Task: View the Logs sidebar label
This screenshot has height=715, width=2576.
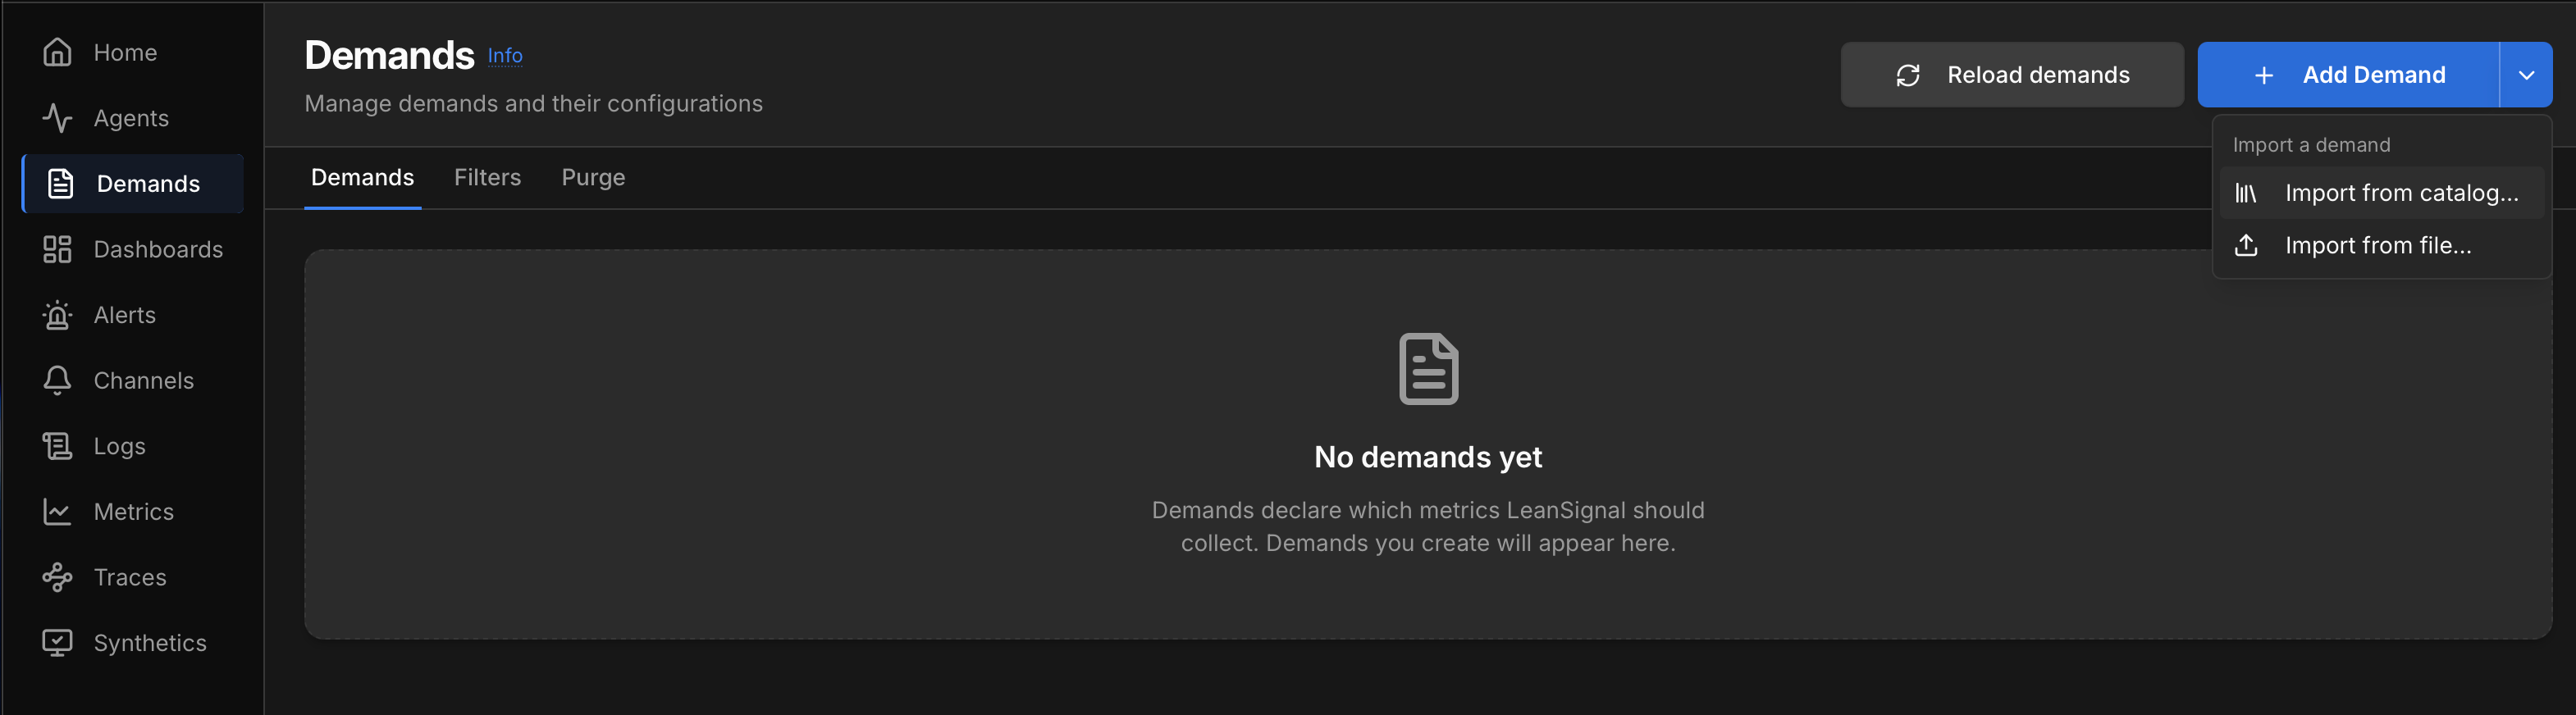Action: coord(120,446)
